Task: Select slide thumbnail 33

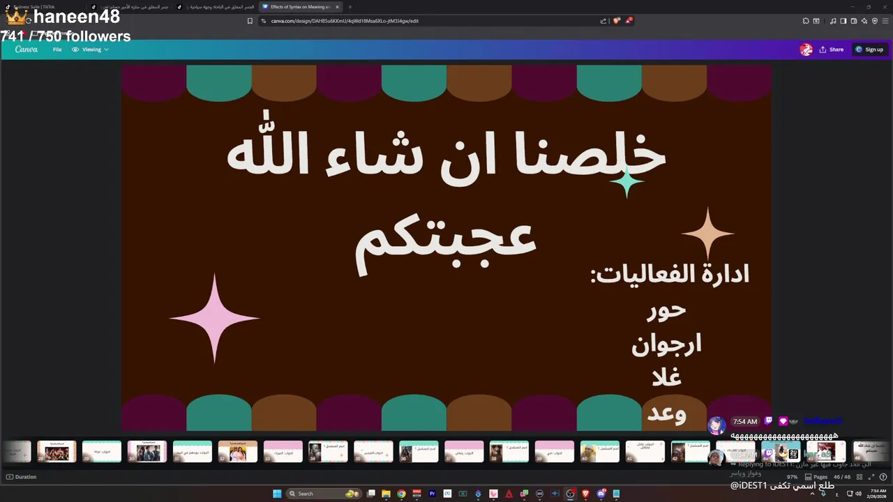Action: (283, 452)
